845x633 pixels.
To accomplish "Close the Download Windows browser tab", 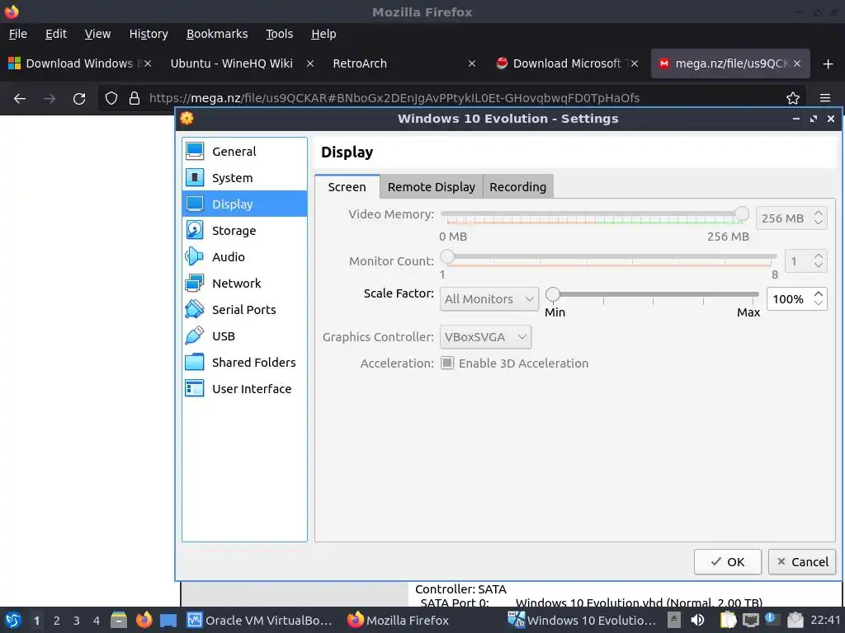I will [148, 63].
